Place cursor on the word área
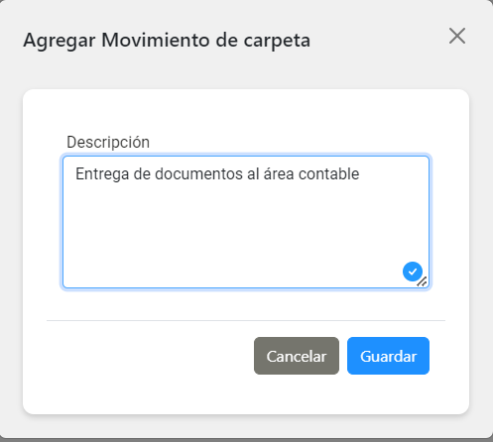493x442 pixels. [x=279, y=173]
